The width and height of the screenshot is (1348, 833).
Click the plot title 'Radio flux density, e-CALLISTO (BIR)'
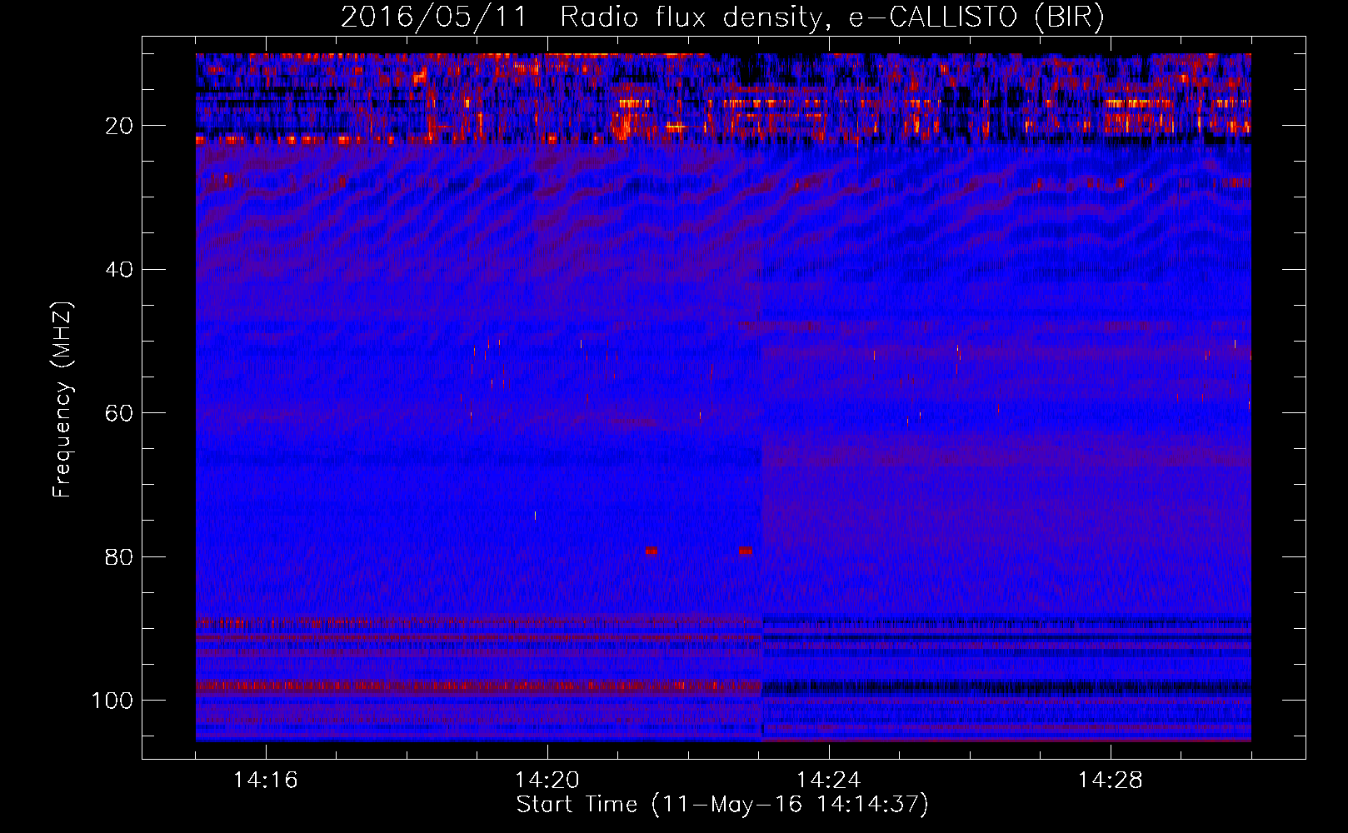[x=831, y=17]
